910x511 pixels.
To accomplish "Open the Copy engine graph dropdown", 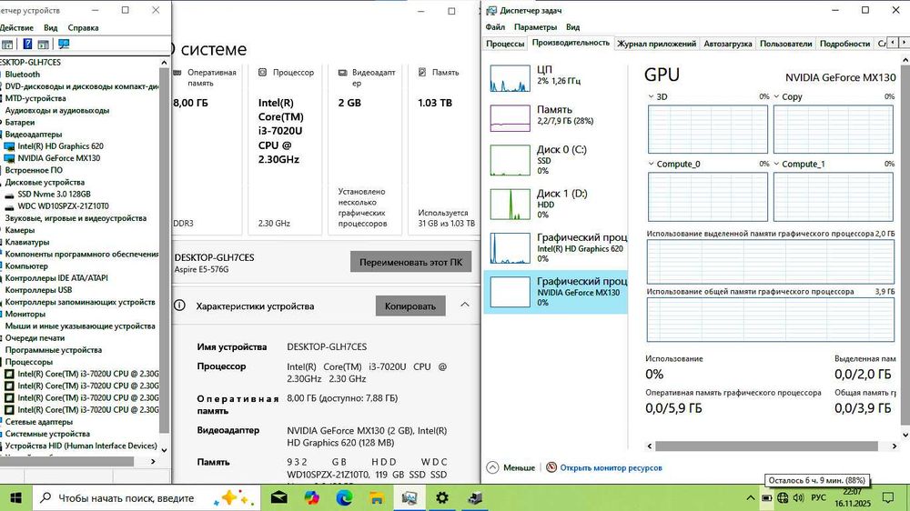I will (x=776, y=97).
